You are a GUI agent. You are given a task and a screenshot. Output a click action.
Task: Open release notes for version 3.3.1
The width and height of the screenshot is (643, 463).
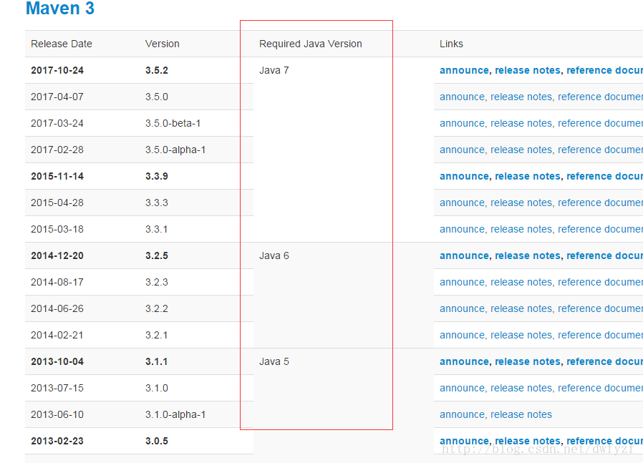click(521, 230)
